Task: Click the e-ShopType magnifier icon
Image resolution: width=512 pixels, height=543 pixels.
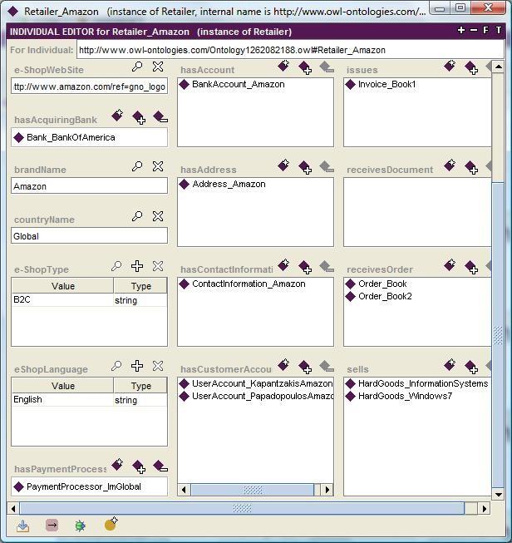Action: pyautogui.click(x=116, y=266)
